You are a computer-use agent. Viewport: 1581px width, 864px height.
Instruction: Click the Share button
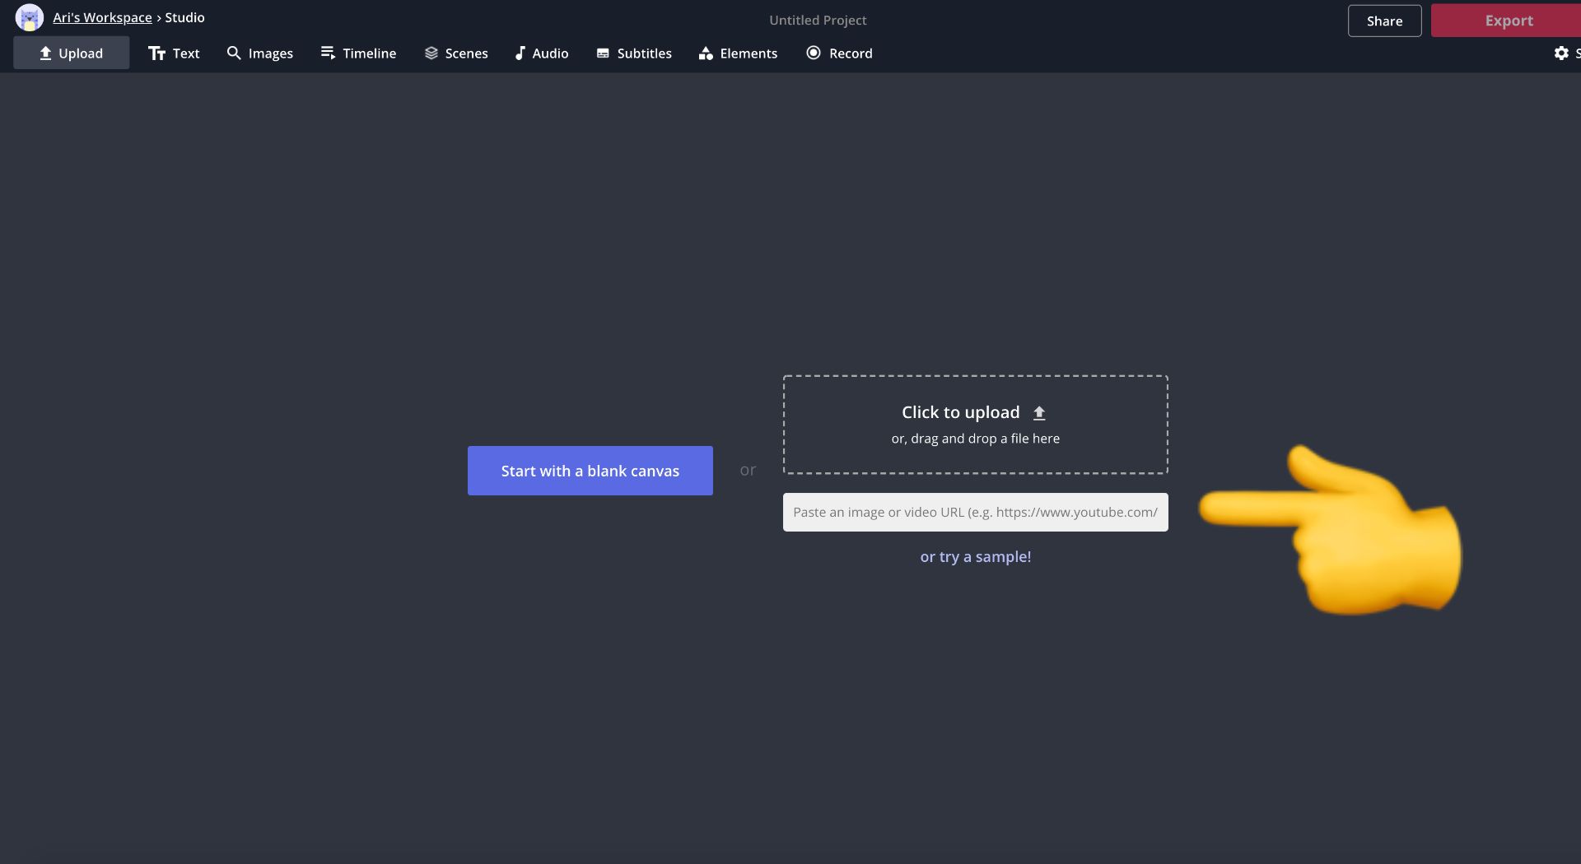point(1384,20)
